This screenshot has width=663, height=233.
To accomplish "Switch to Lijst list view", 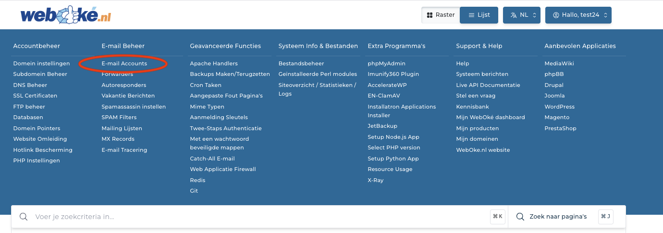I will pyautogui.click(x=479, y=15).
